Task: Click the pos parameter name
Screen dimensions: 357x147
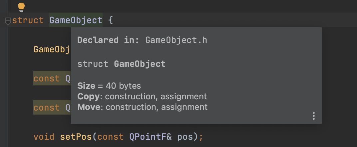Action: [x=185, y=137]
